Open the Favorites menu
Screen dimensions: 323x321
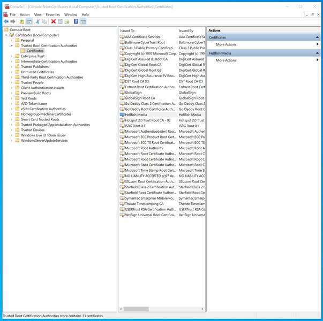[x=52, y=14]
